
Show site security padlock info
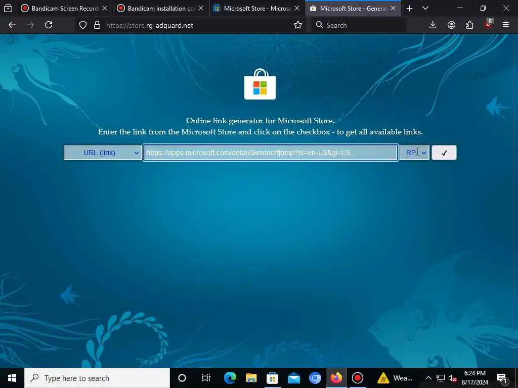click(x=97, y=25)
